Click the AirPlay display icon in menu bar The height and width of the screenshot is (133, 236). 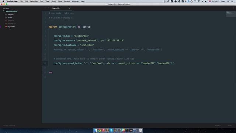coord(195,1)
